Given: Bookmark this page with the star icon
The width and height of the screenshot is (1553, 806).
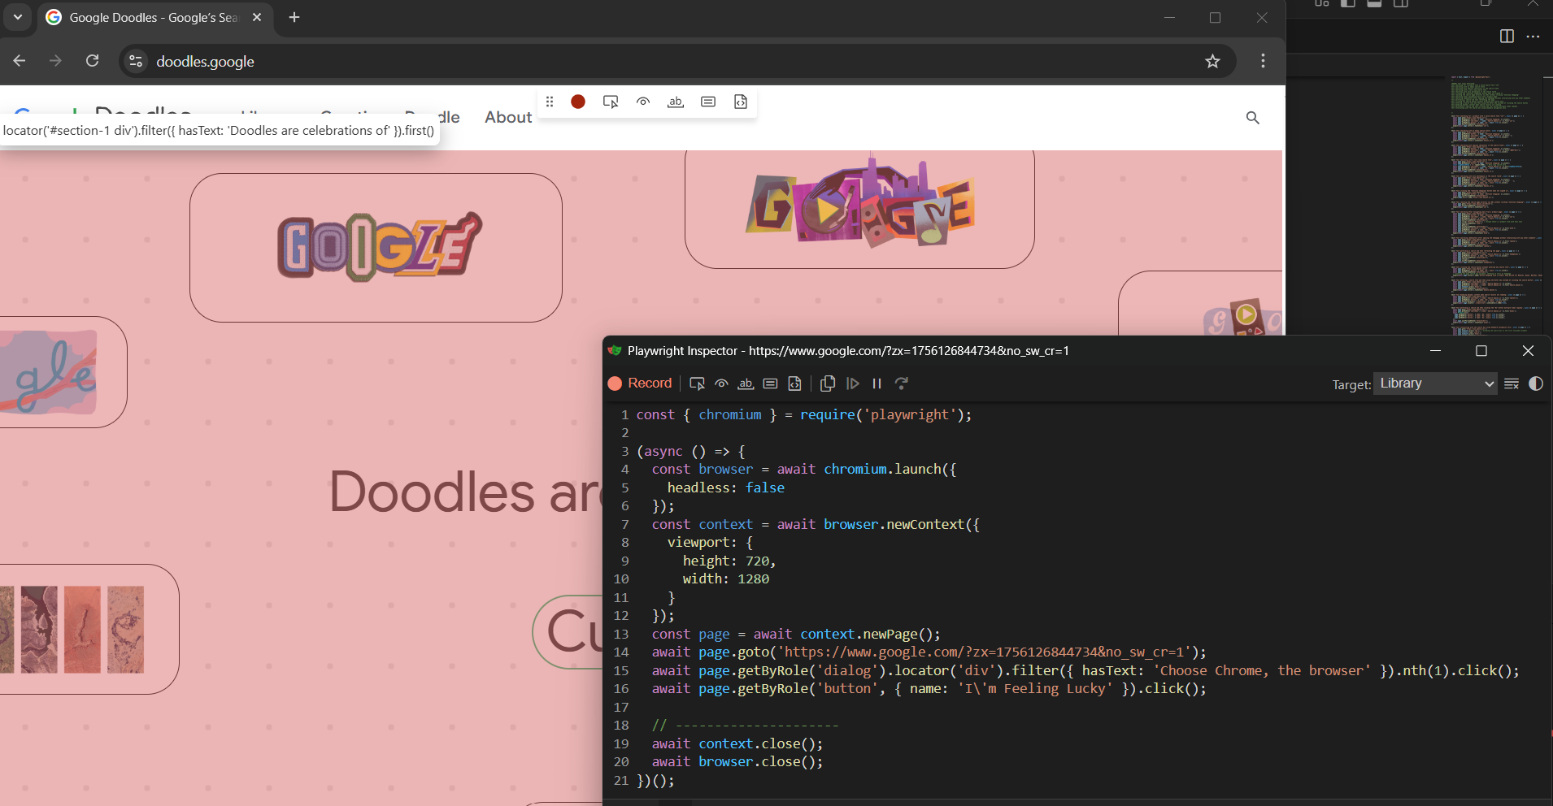Looking at the screenshot, I should (1212, 61).
